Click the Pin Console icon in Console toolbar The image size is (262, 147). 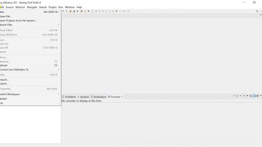coord(234,96)
